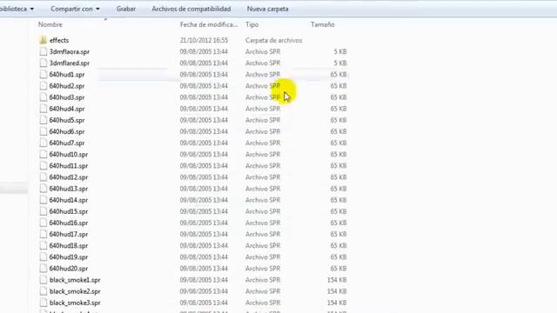Create a Nueva carpeta
The width and height of the screenshot is (557, 313).
click(x=267, y=9)
